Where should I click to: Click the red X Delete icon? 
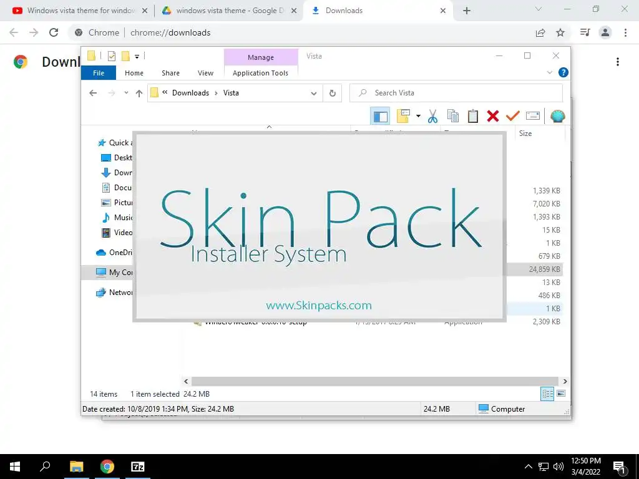493,116
